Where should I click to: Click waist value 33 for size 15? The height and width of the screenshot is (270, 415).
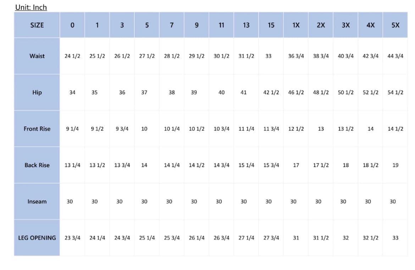(269, 56)
